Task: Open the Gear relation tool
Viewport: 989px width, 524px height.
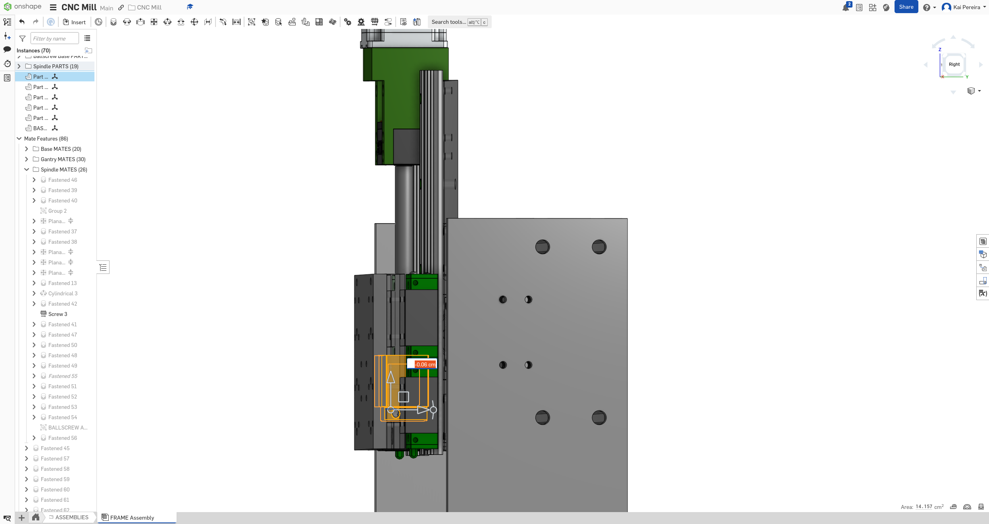Action: (348, 22)
